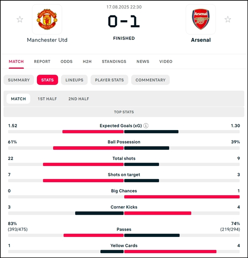
Task: Open PLAYER STATS section
Action: click(x=109, y=80)
